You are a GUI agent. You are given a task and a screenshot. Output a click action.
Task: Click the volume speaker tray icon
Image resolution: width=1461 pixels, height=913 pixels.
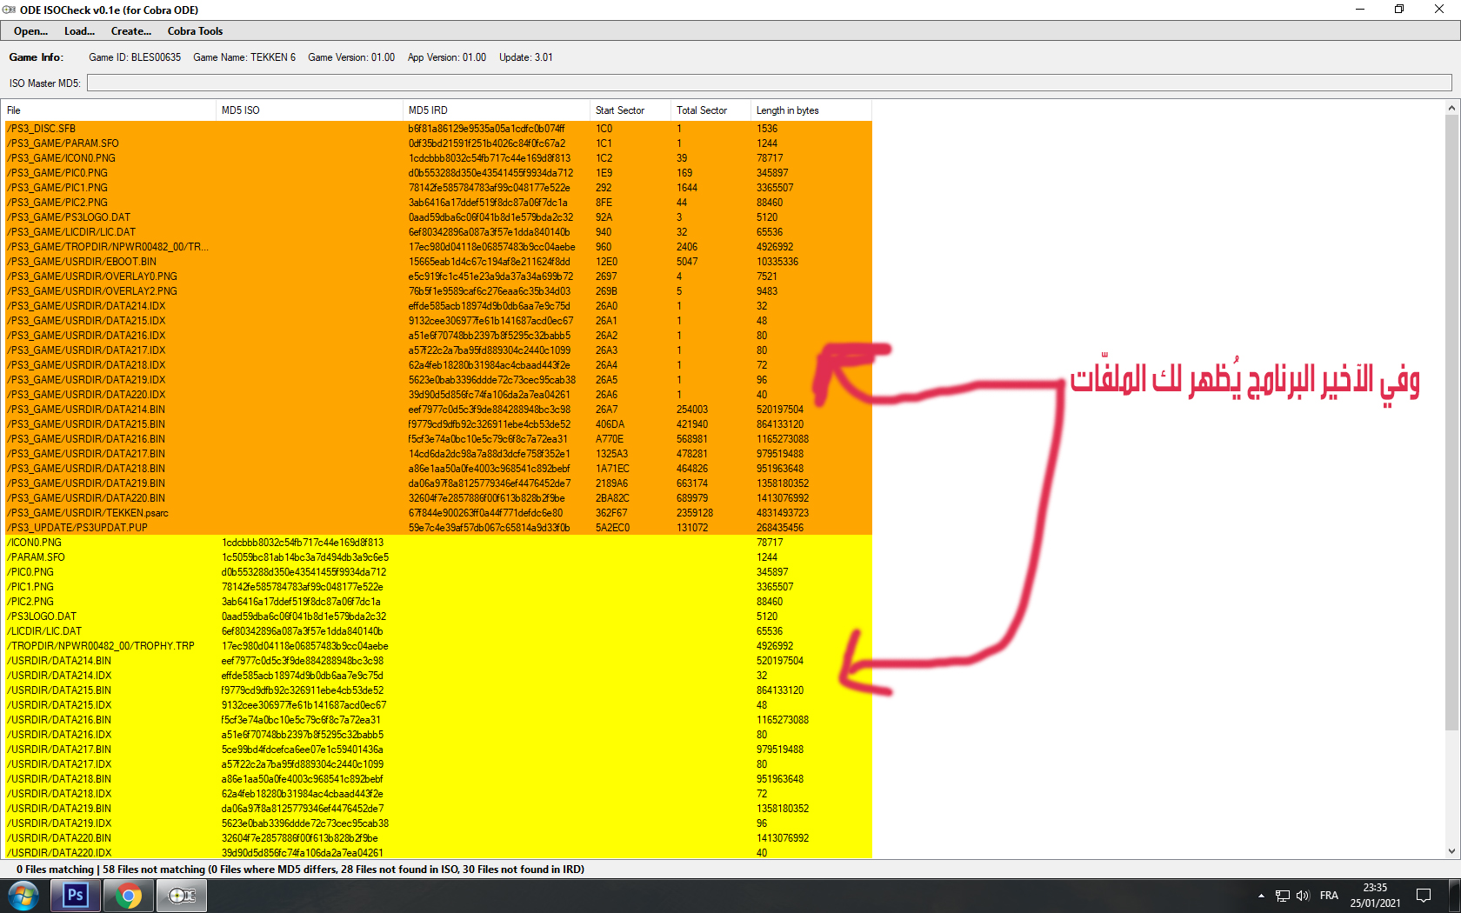click(1302, 896)
